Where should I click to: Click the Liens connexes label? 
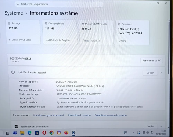click(x=21, y=115)
